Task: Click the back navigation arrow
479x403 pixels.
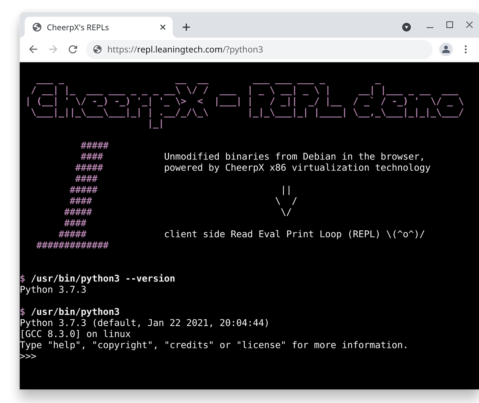Action: (33, 49)
